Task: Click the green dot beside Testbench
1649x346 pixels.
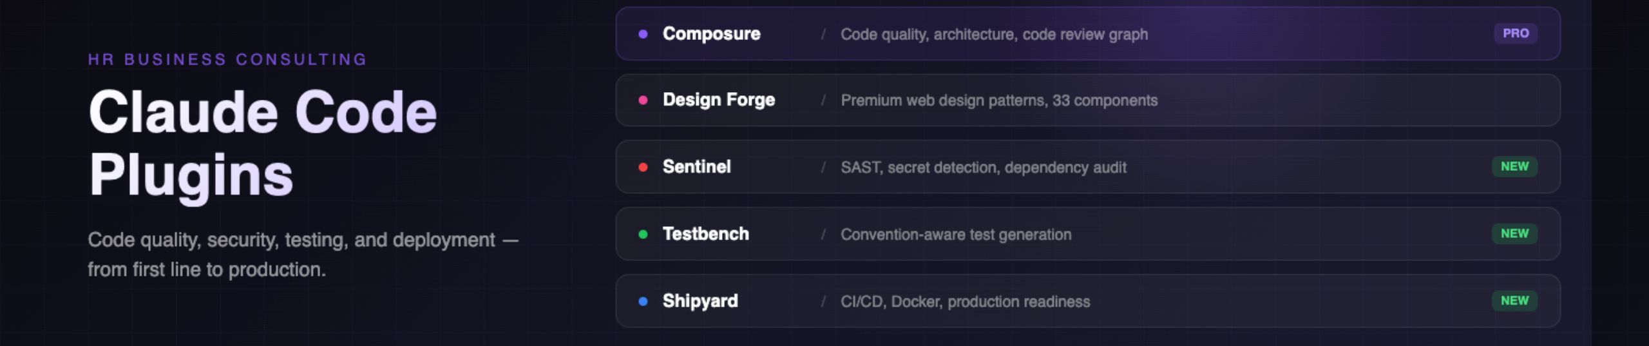Action: pos(643,235)
